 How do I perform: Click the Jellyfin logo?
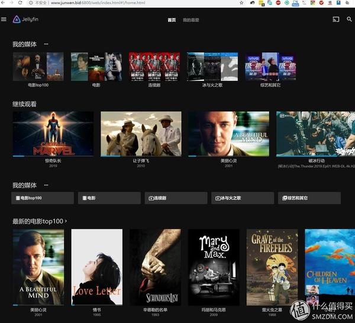point(25,19)
